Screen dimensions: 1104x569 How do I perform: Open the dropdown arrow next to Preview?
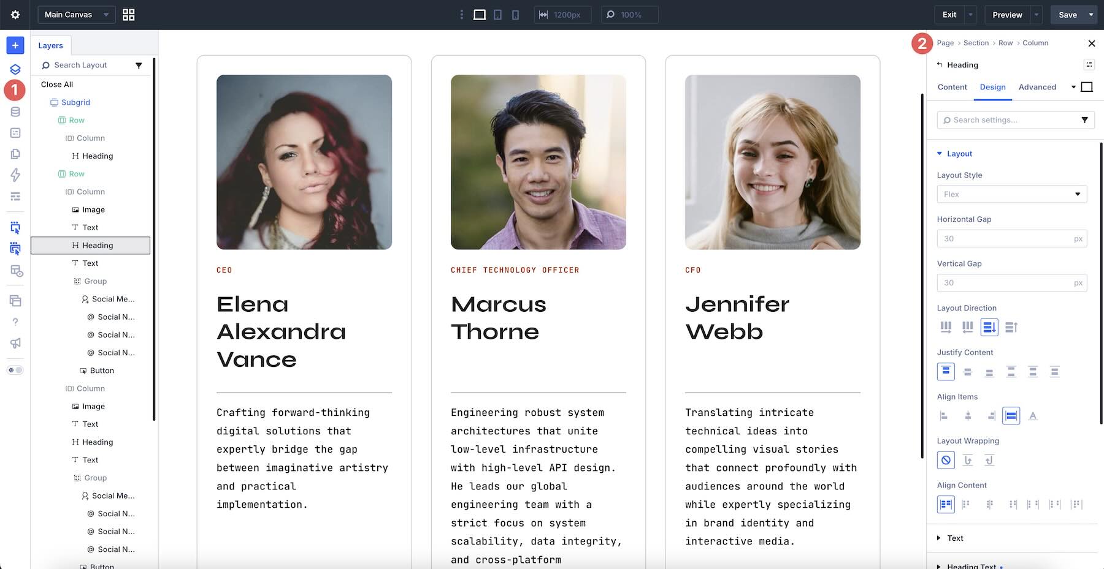pyautogui.click(x=1037, y=15)
